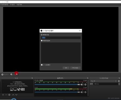
Task: Close the source create/select dialog
Action: (x=80, y=31)
